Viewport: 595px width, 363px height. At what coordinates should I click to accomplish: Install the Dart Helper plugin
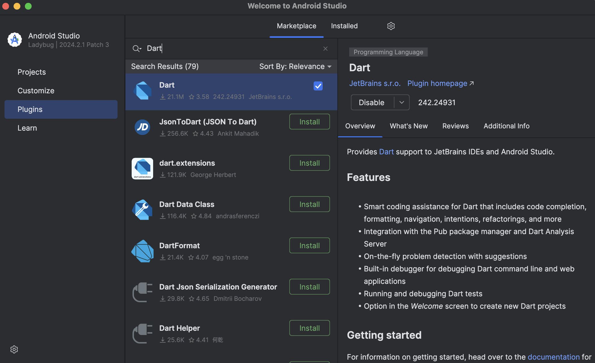click(x=310, y=328)
